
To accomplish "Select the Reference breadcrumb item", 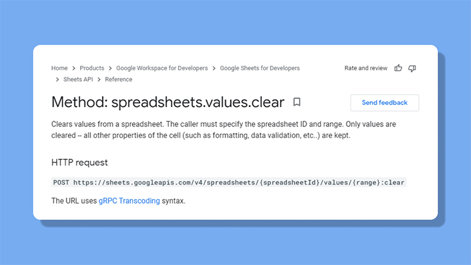I will pyautogui.click(x=119, y=79).
